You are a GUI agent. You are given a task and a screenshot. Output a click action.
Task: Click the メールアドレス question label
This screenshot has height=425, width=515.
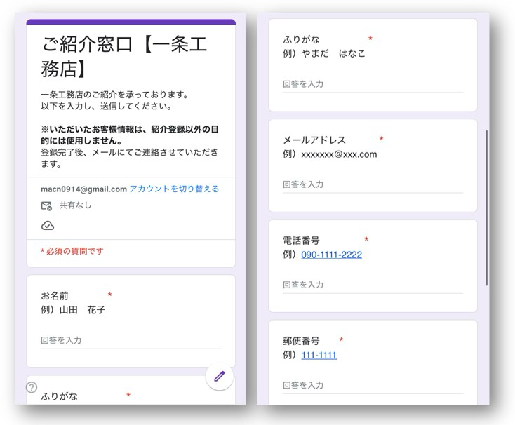pos(314,140)
